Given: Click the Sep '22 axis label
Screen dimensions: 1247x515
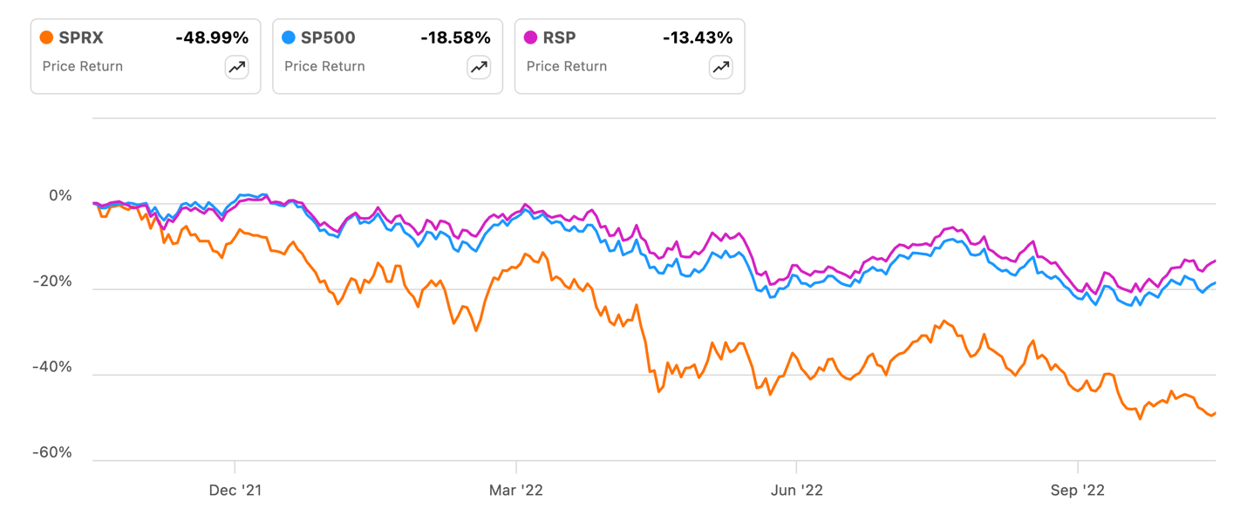Looking at the screenshot, I should (x=1078, y=491).
